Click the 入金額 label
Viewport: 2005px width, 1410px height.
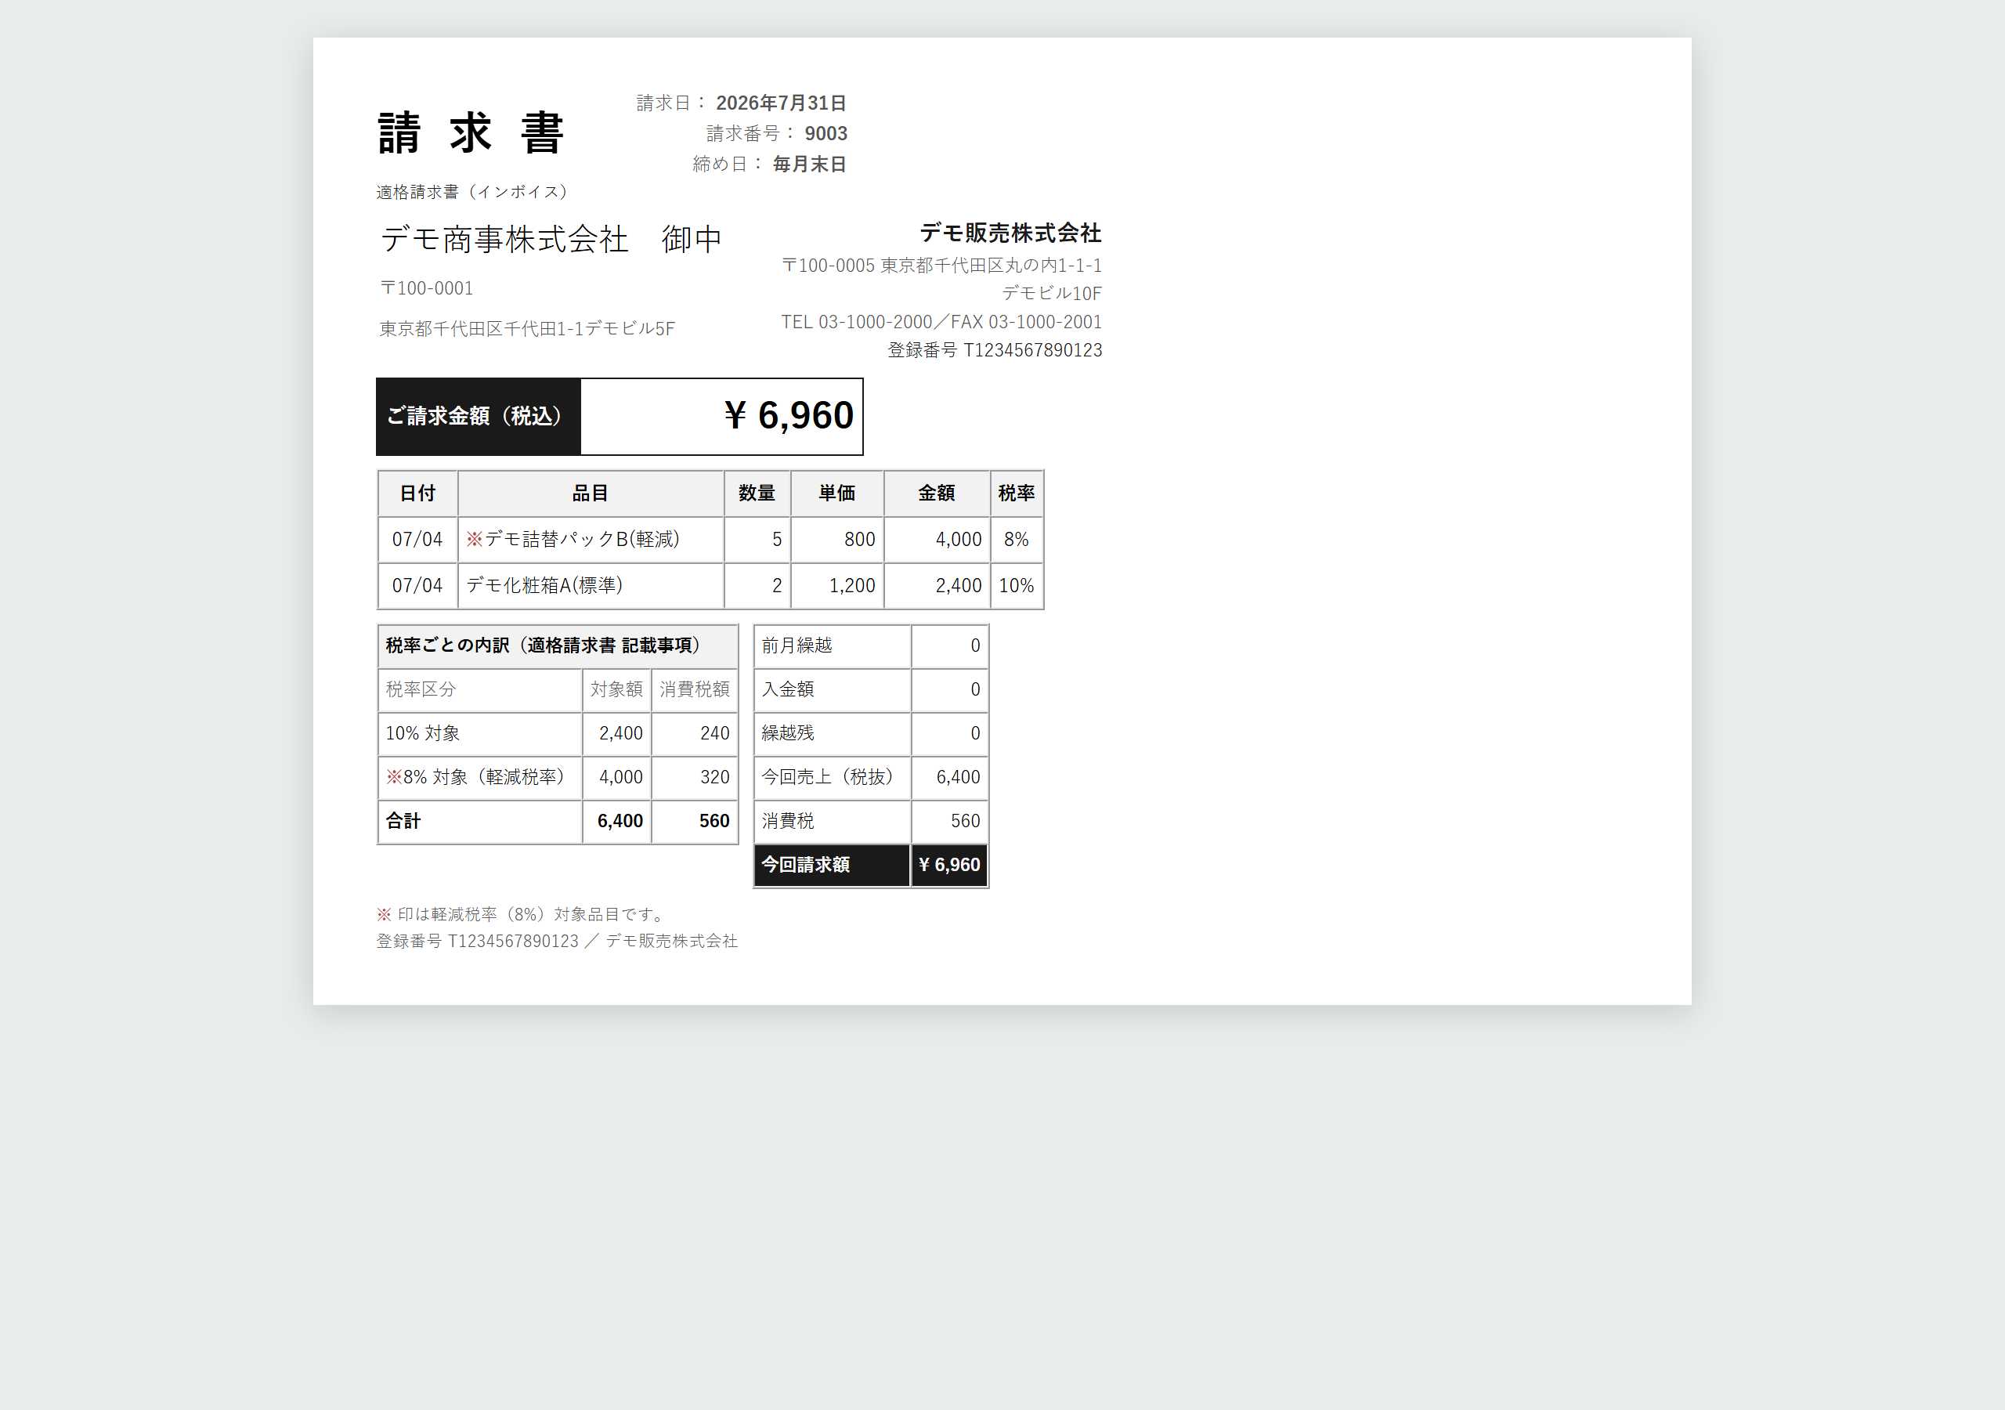point(833,690)
